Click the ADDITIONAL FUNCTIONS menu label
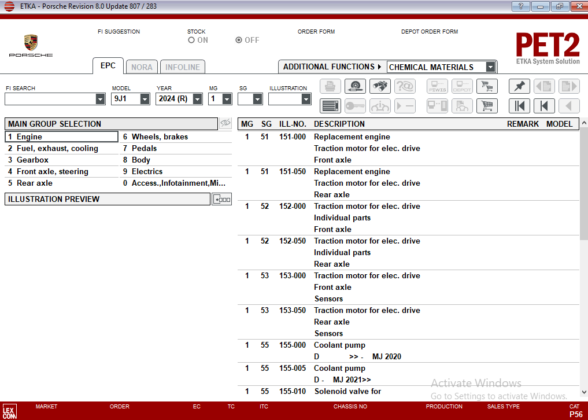This screenshot has height=420, width=588. [332, 67]
